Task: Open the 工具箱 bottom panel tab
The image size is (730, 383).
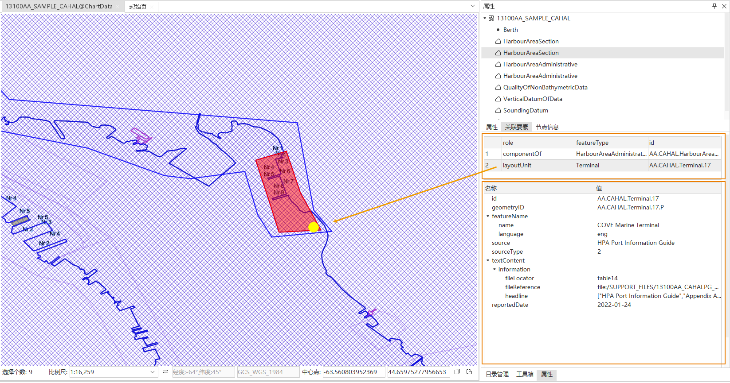Action: coord(525,374)
